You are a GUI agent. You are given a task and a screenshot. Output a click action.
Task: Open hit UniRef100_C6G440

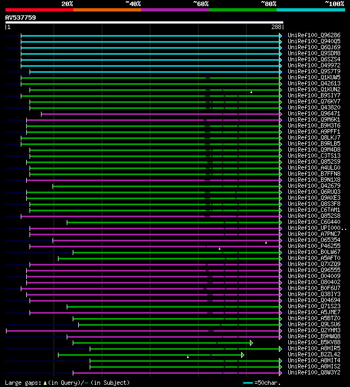click(314, 222)
